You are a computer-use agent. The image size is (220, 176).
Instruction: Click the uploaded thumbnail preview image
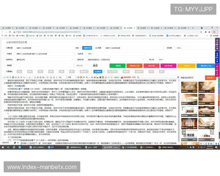point(95,65)
